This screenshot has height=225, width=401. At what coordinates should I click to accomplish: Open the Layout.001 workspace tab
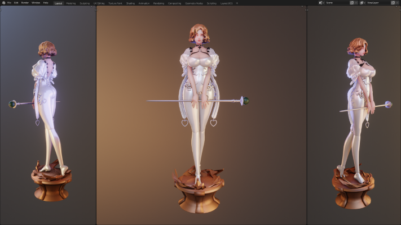(x=227, y=3)
